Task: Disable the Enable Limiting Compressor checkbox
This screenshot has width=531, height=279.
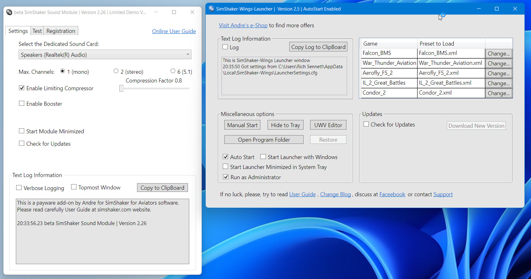Action: [21, 88]
